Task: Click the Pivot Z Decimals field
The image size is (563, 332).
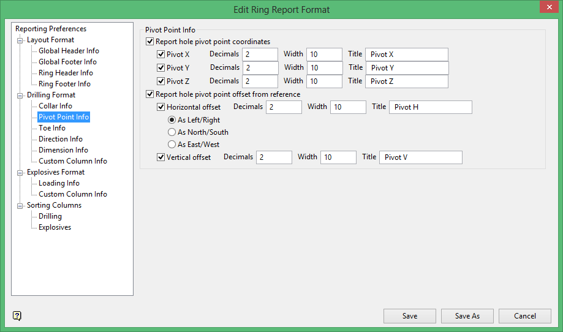Action: 260,81
